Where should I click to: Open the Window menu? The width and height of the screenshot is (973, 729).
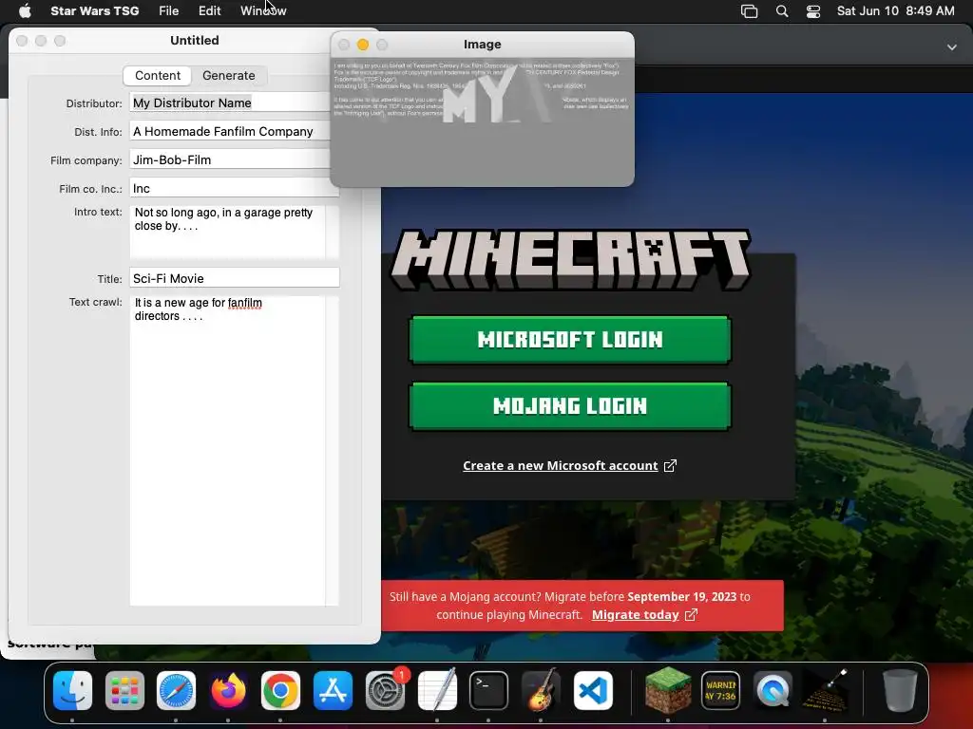tap(263, 10)
